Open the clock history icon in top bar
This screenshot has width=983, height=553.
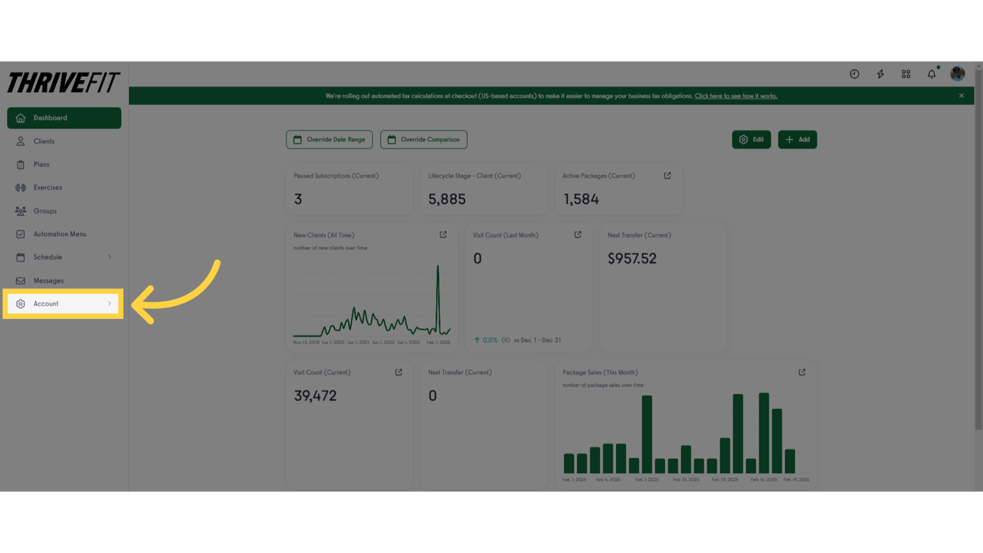pos(854,74)
